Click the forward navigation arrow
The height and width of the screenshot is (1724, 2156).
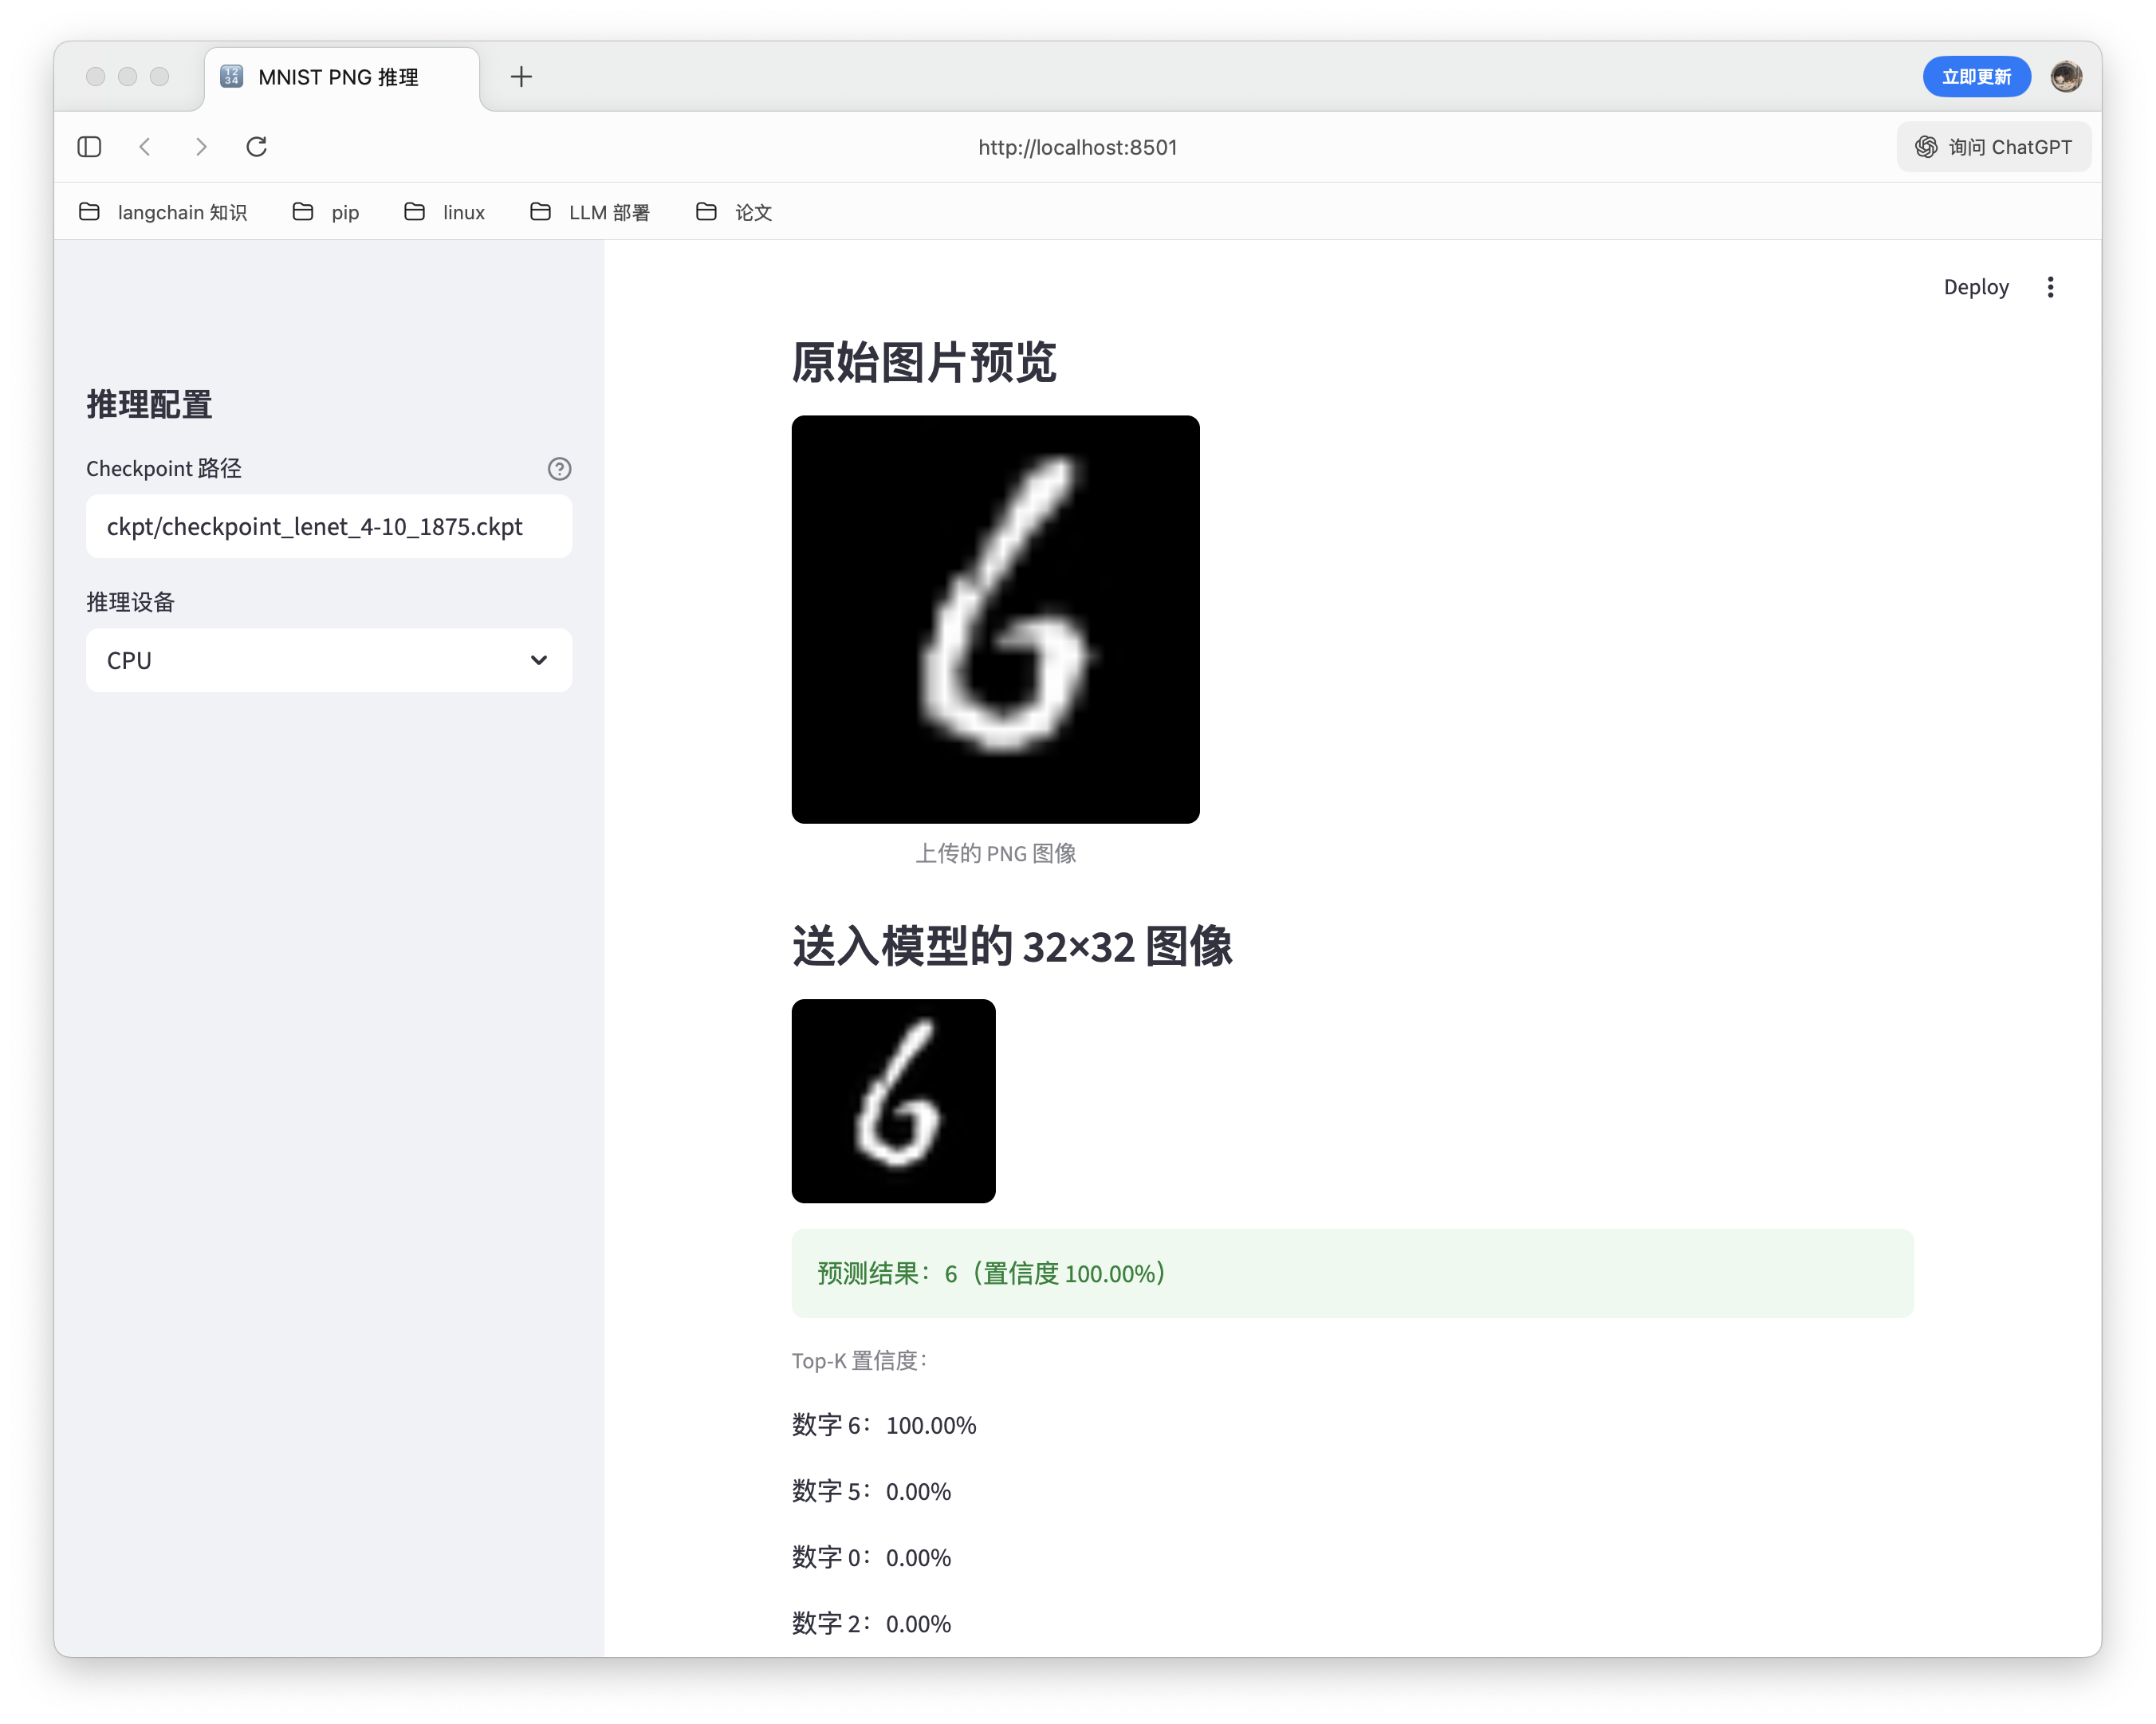(x=201, y=147)
